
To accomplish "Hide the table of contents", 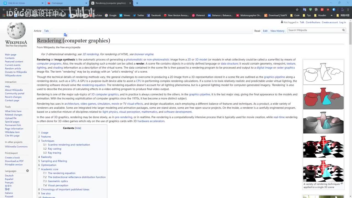I will pyautogui.click(x=78, y=128).
